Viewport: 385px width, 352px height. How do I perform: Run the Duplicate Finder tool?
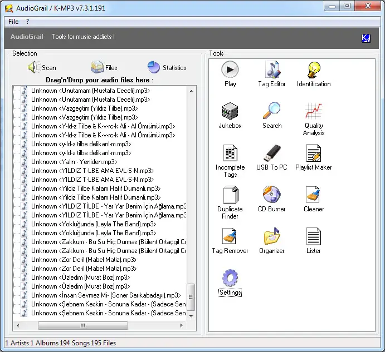[230, 202]
